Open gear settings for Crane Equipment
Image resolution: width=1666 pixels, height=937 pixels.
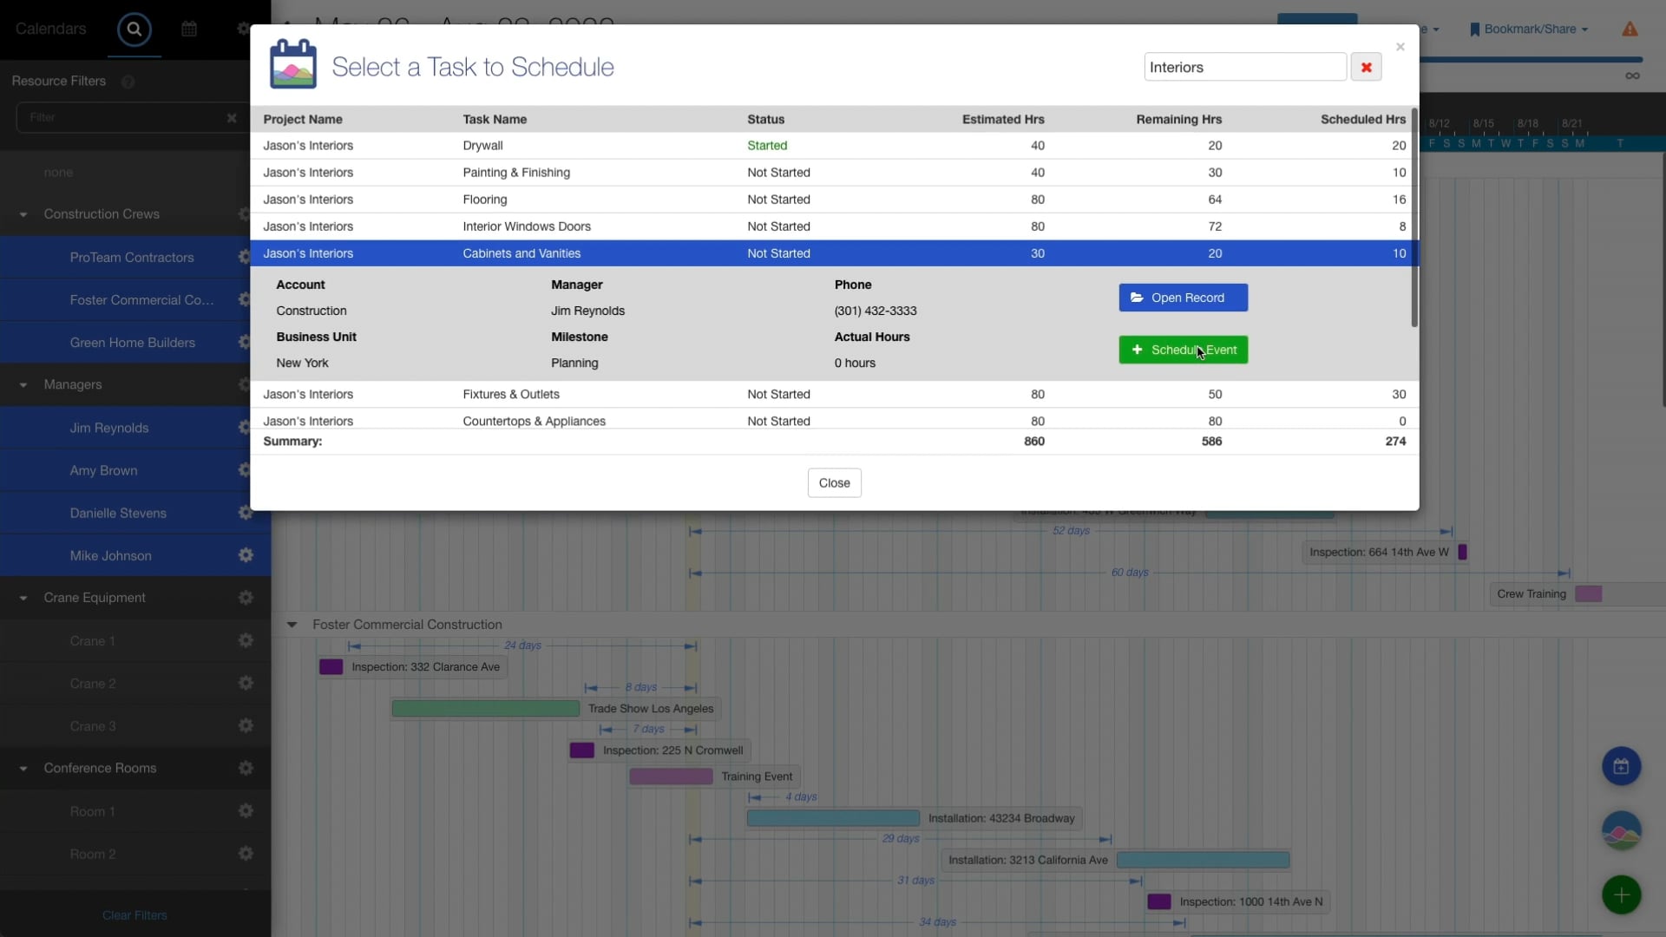[x=246, y=598]
